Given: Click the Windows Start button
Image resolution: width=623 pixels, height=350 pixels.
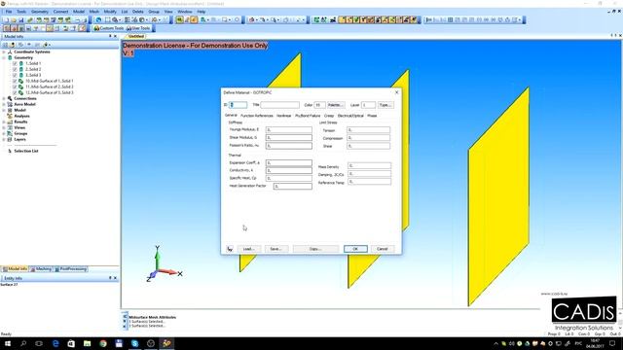Looking at the screenshot, I should 8,343.
